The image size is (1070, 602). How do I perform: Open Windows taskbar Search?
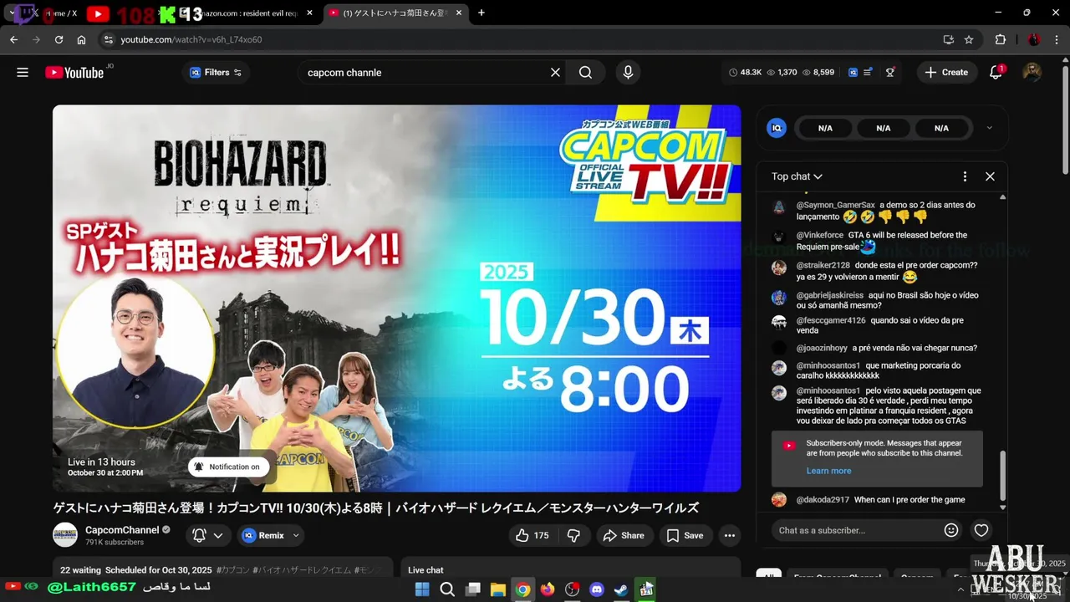447,589
